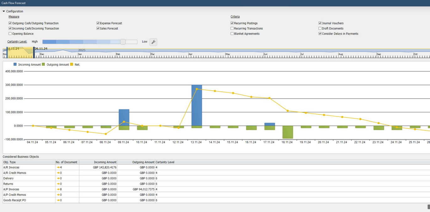This screenshot has height=212, width=430.
Task: Click the net line point at 13.11.24
Action: pos(197,89)
